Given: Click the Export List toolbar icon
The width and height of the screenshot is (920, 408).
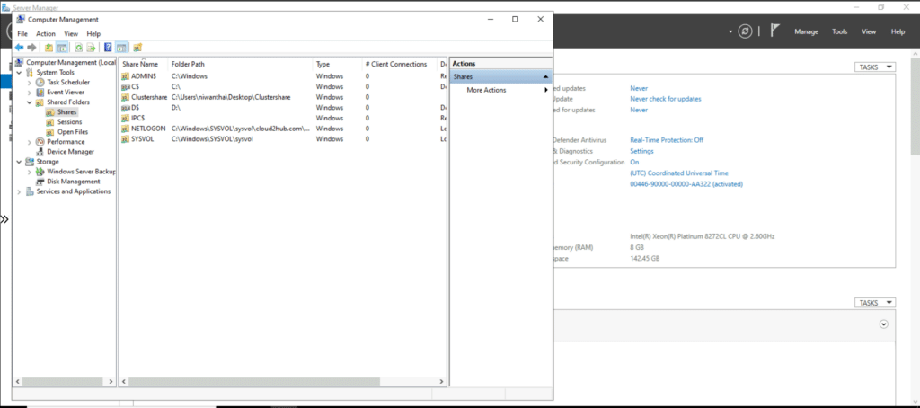Looking at the screenshot, I should (91, 48).
